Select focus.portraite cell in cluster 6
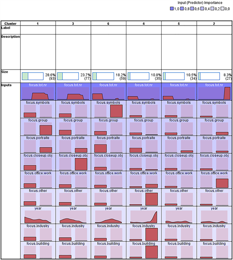Screen dimensions: 233x260 108,144
